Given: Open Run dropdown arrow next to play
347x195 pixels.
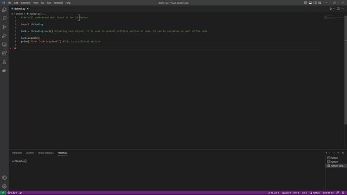Looking at the screenshot, I should coord(334,9).
